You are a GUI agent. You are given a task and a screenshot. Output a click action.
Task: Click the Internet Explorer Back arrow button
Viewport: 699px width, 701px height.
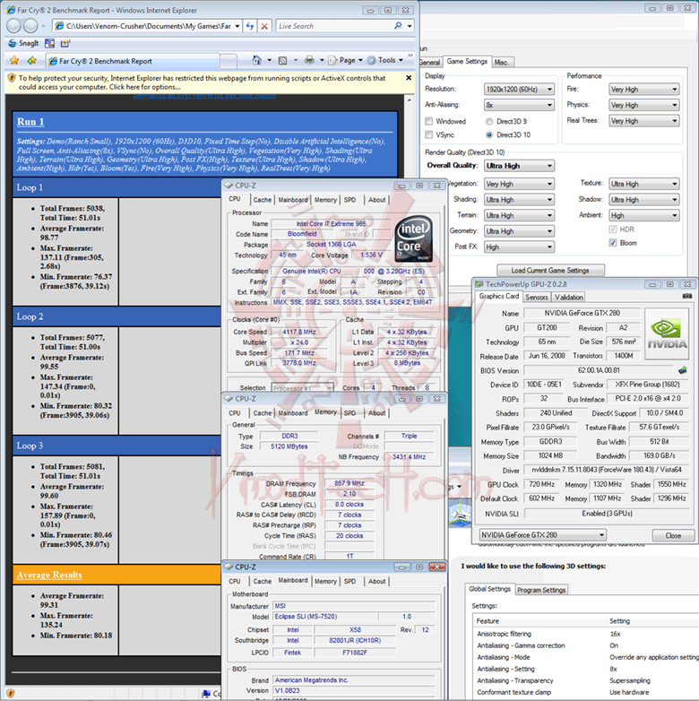(13, 26)
